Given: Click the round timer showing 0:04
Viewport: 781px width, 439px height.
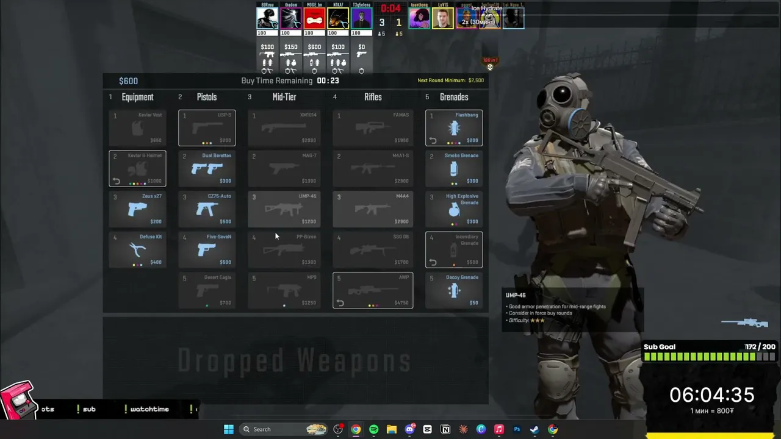Looking at the screenshot, I should click(390, 9).
